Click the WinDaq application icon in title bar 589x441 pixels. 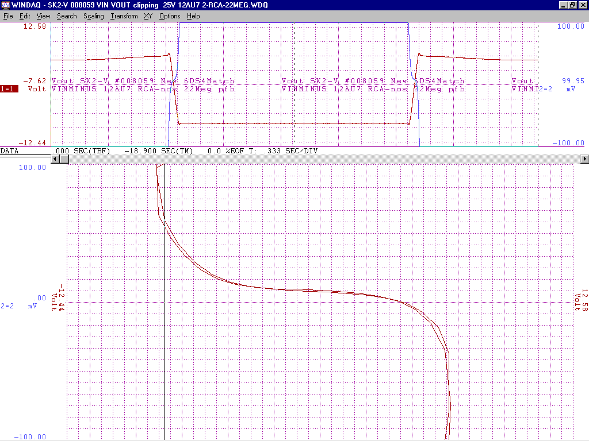point(6,5)
